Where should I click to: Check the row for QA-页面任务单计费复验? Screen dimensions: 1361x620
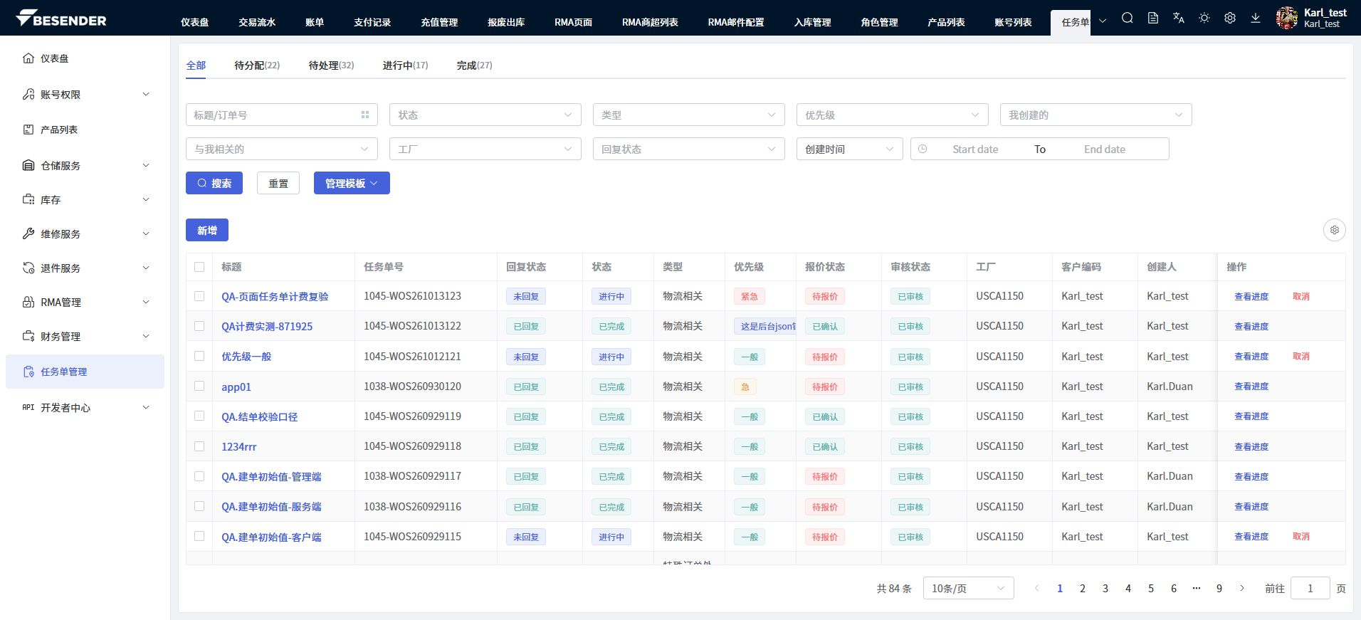[x=199, y=296]
